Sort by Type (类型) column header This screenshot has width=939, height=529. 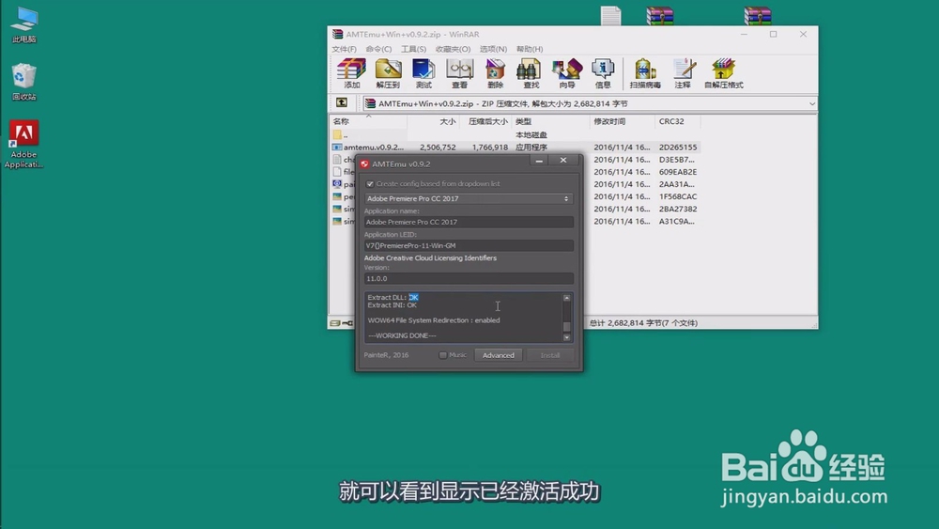[x=550, y=121]
